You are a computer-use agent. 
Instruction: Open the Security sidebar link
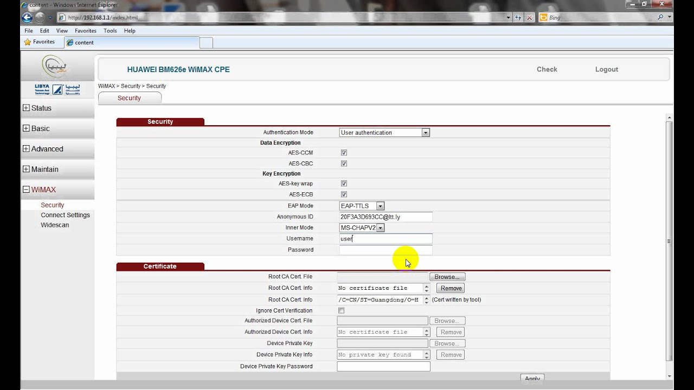pyautogui.click(x=53, y=205)
